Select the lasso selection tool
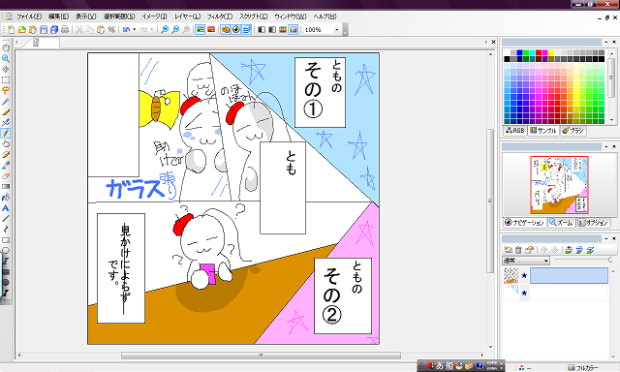The image size is (620, 372). [6, 90]
